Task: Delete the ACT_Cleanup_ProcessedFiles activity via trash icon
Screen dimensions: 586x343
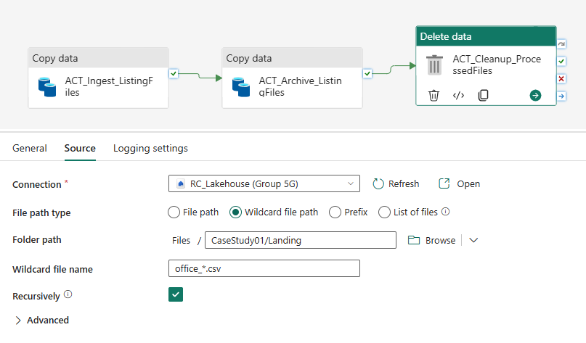Action: click(x=434, y=95)
